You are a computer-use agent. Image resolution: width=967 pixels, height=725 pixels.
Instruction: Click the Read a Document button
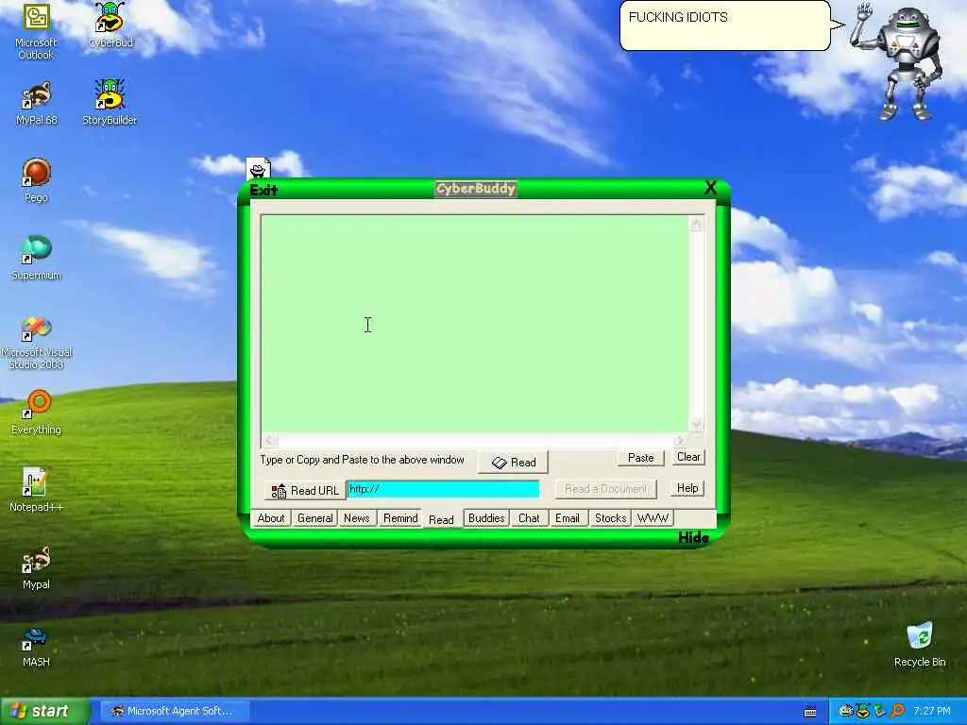(x=605, y=489)
